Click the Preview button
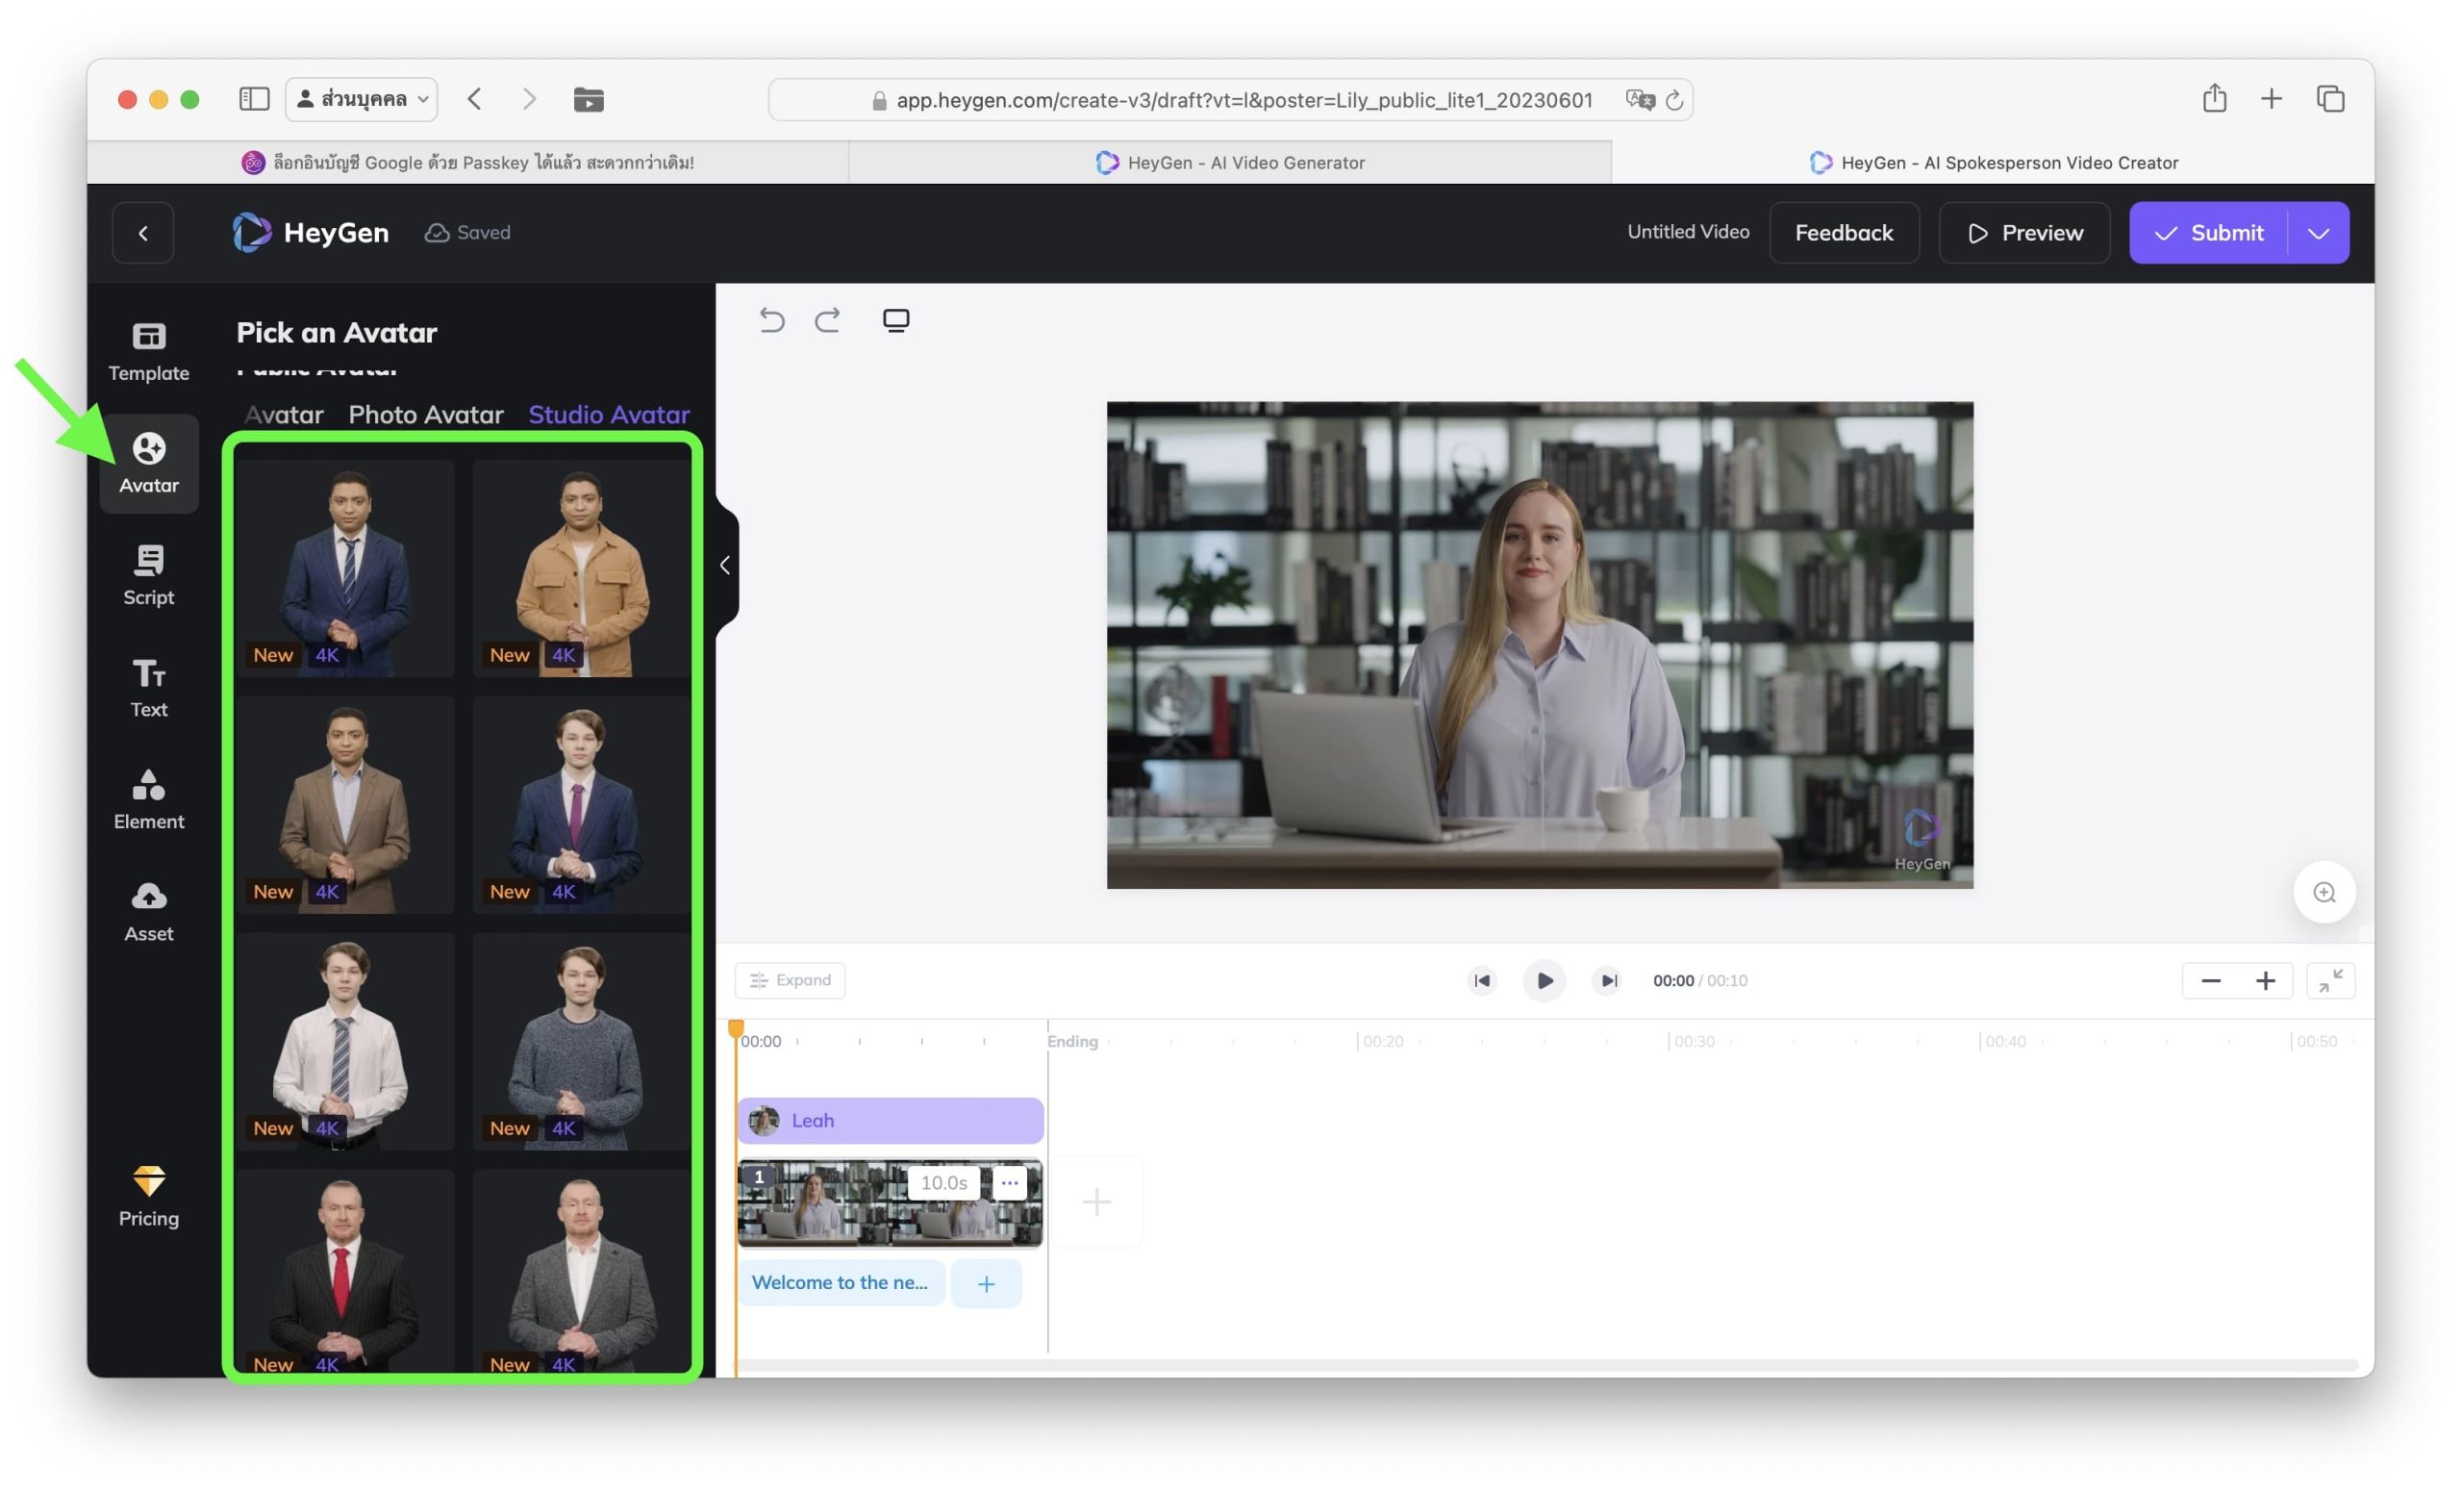The image size is (2462, 1493). [2024, 233]
